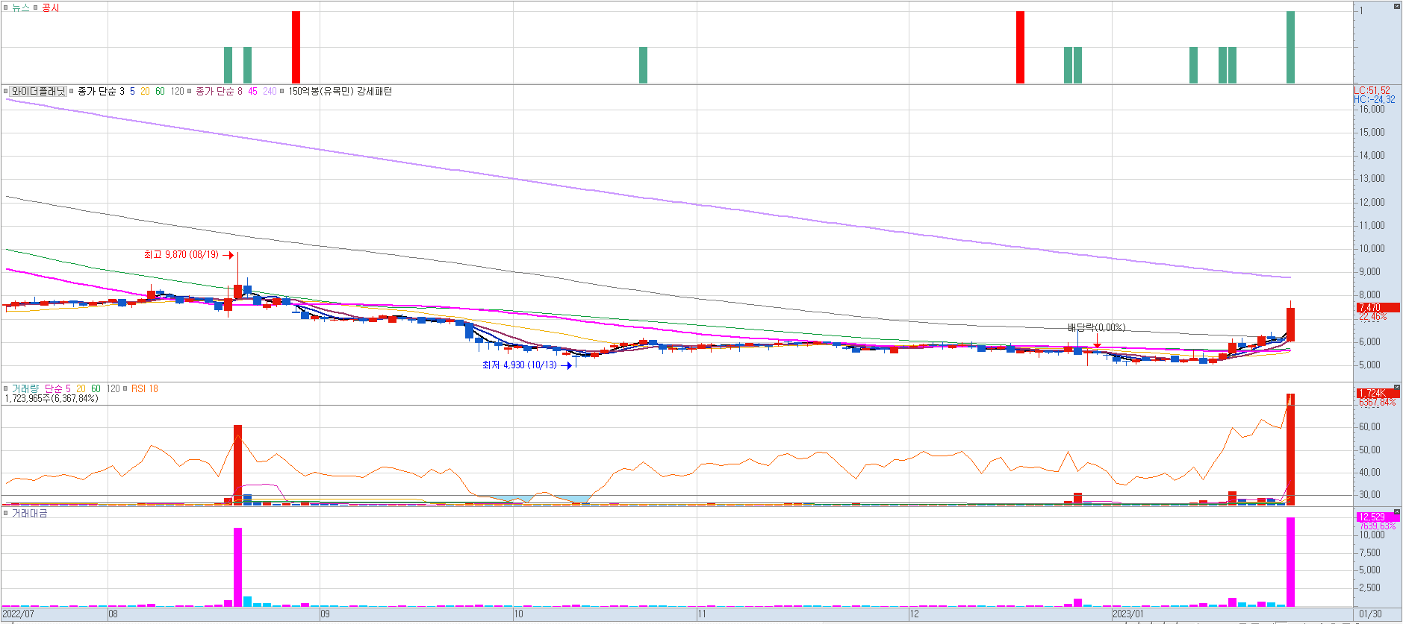The height and width of the screenshot is (624, 1403).
Task: Click the 배당락(0.00%) ex-dividend marker
Action: pyautogui.click(x=1096, y=328)
